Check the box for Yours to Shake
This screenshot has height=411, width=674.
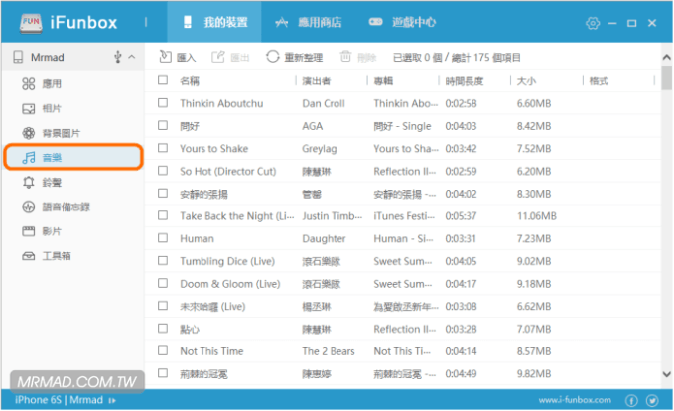tap(163, 148)
